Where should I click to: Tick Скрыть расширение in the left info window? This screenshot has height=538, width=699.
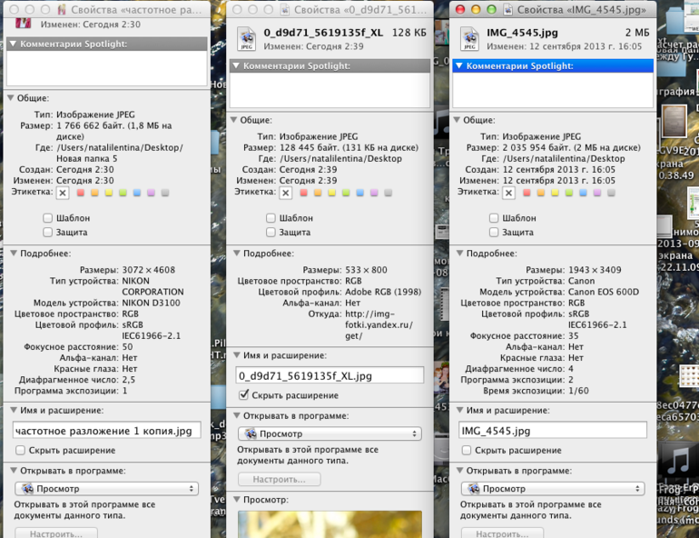[20, 450]
